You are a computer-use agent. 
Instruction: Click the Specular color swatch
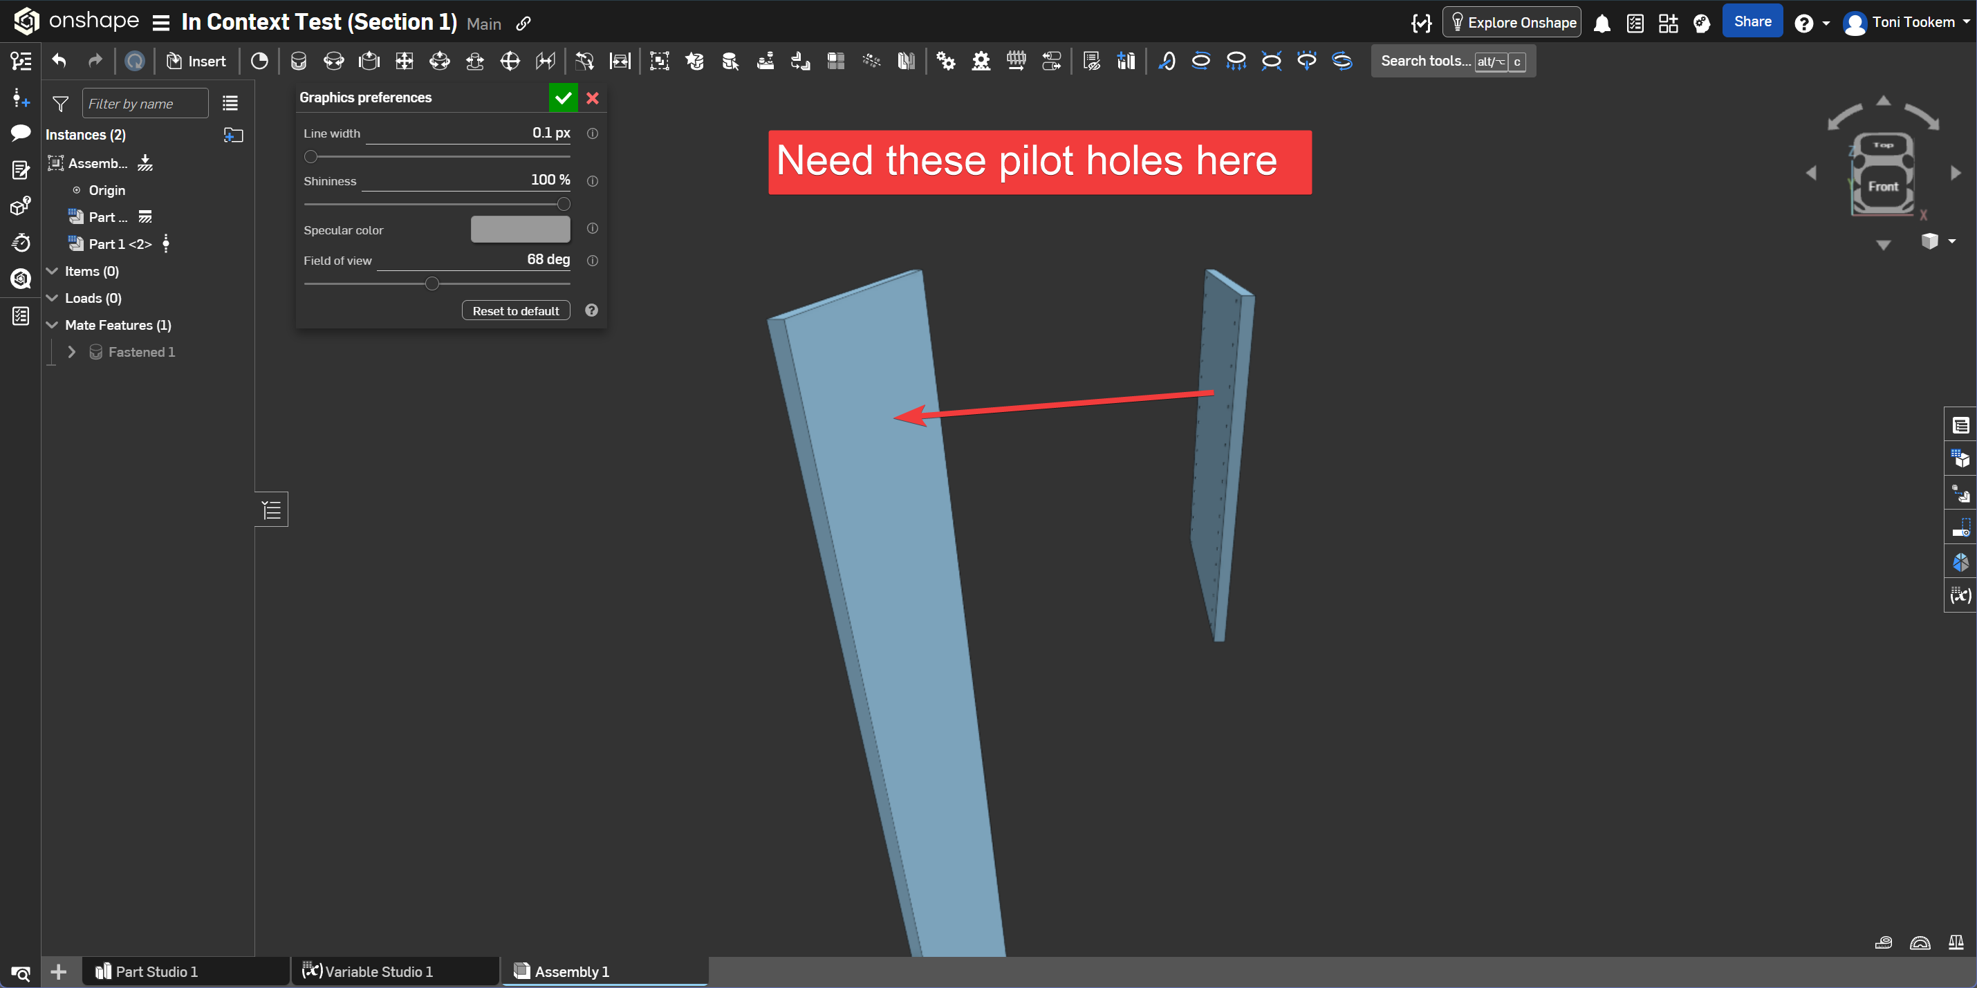tap(519, 230)
